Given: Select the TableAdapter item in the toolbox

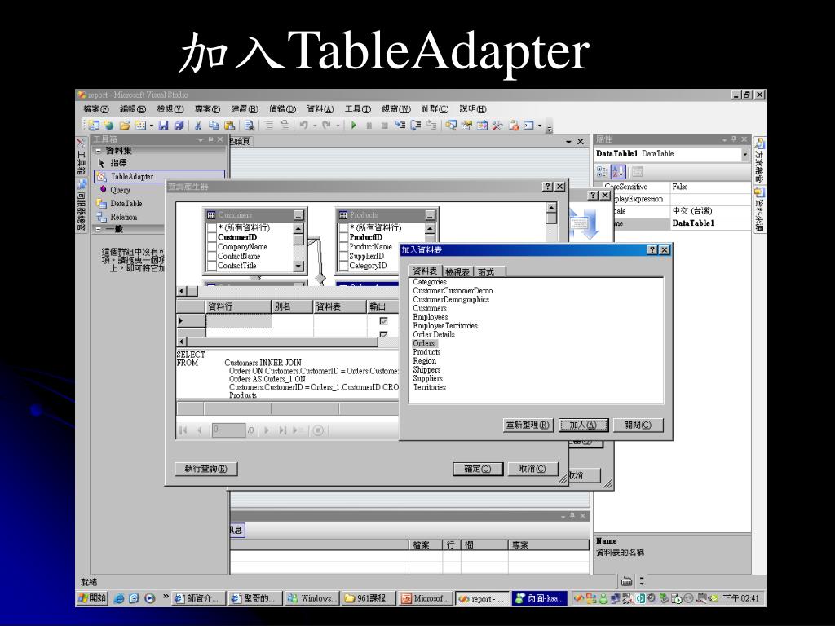Looking at the screenshot, I should (160, 176).
